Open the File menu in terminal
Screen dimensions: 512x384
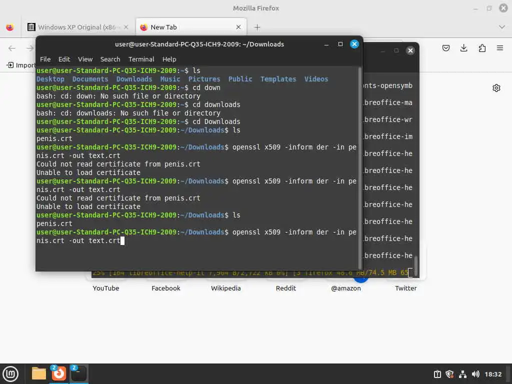click(x=45, y=59)
